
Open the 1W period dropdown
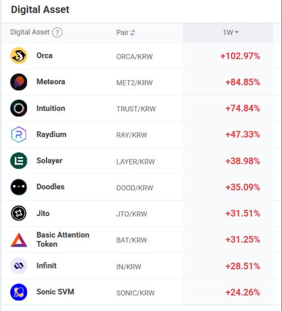tap(231, 33)
